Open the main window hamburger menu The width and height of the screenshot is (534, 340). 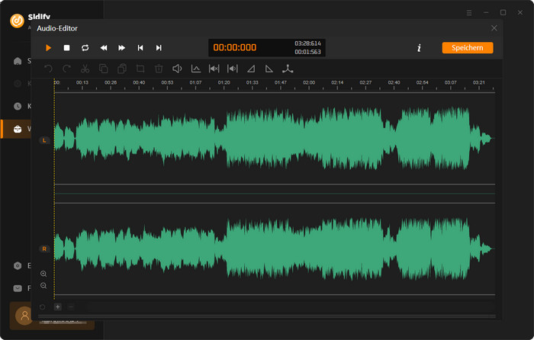pyautogui.click(x=469, y=13)
